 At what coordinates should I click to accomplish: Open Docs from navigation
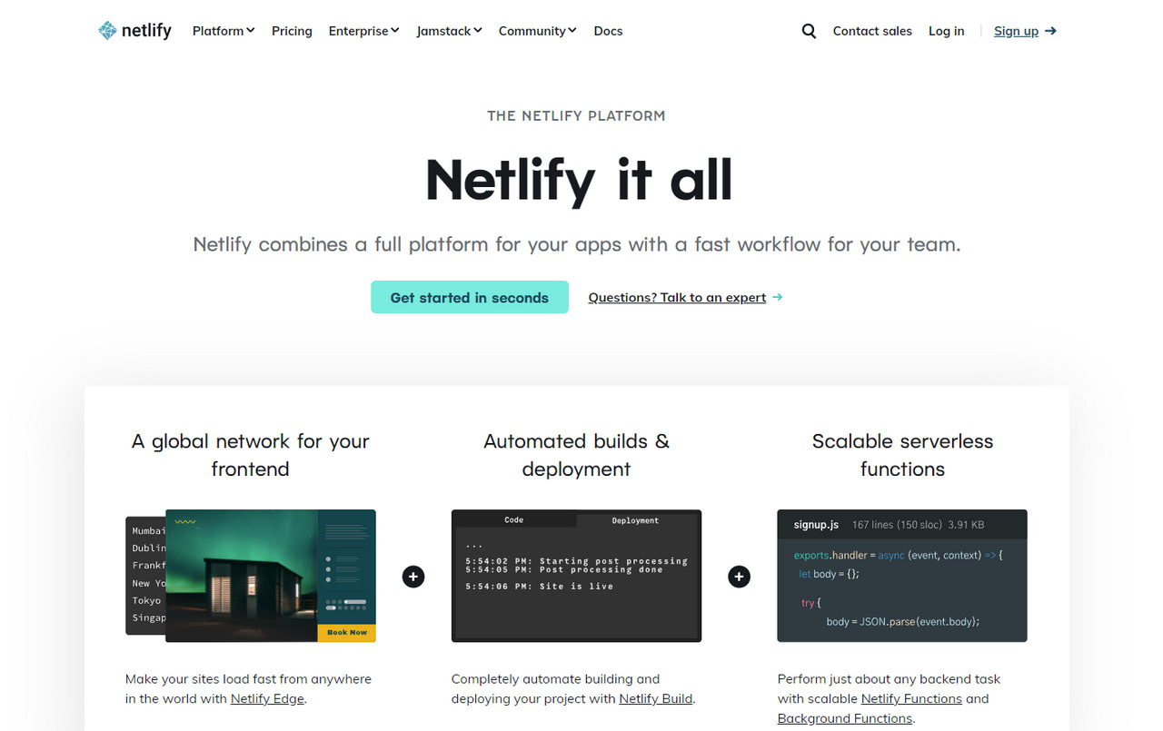pyautogui.click(x=608, y=31)
